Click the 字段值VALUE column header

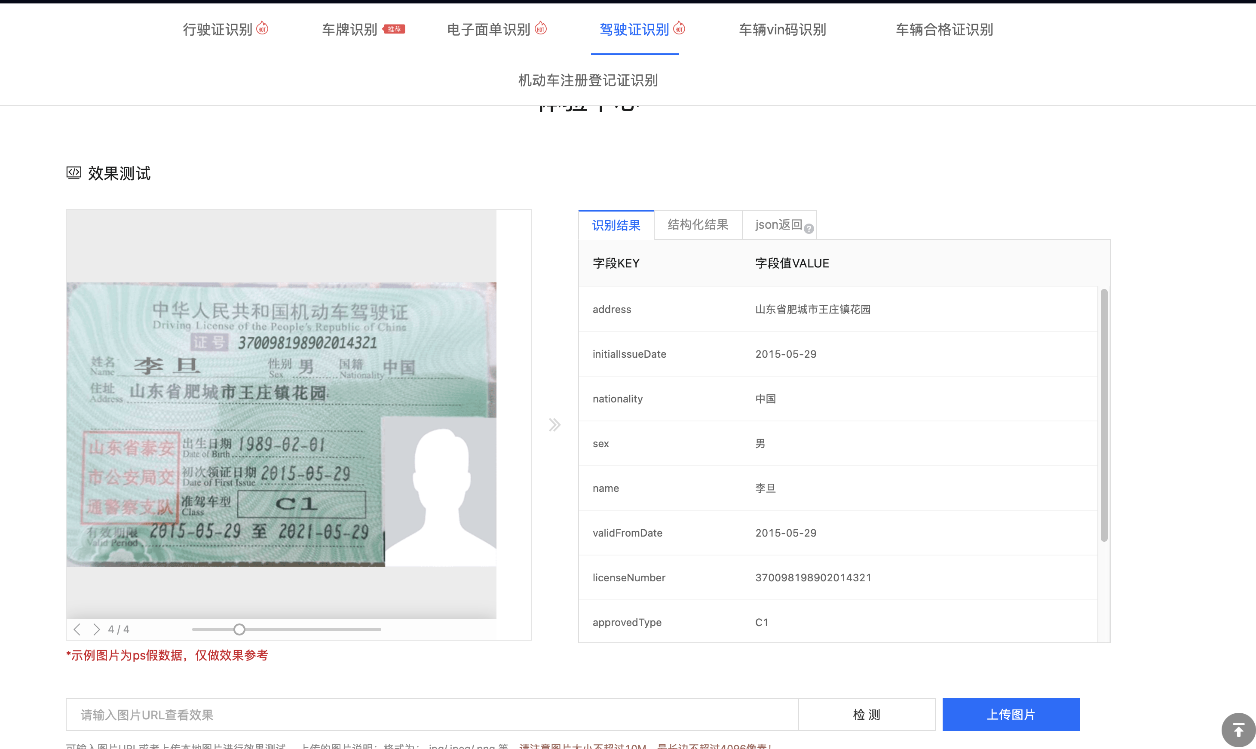click(x=792, y=264)
